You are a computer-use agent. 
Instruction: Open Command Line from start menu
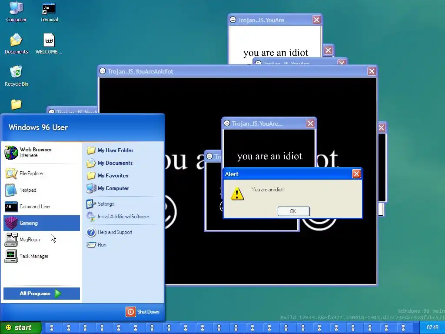coord(42,207)
